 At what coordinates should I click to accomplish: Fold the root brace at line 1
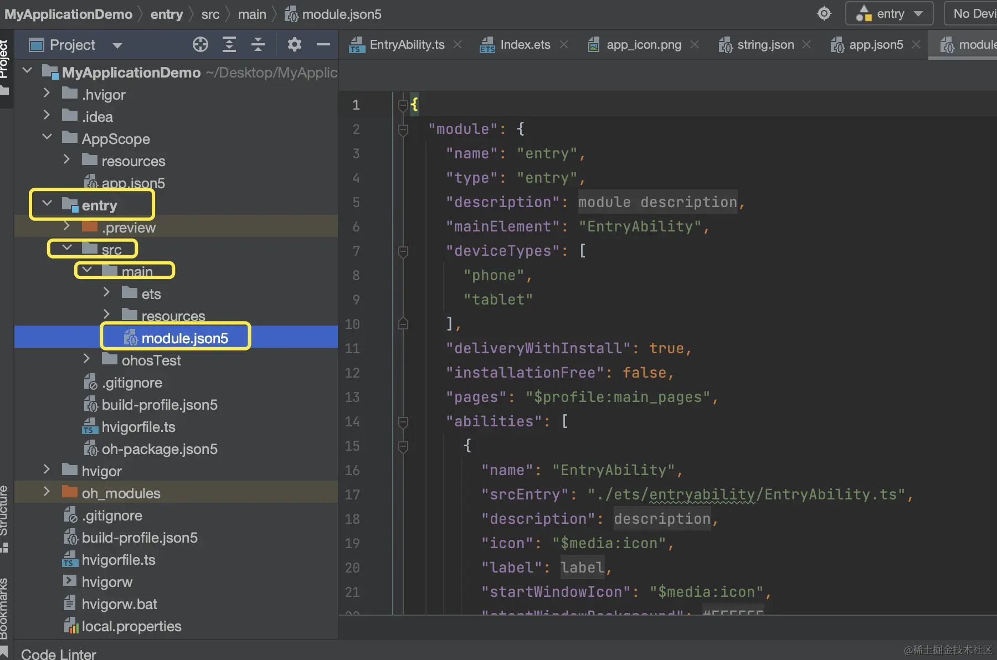pos(403,105)
